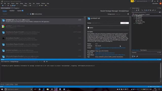Open Edge browser from taskbar
The width and height of the screenshot is (162, 91).
pos(44,89)
